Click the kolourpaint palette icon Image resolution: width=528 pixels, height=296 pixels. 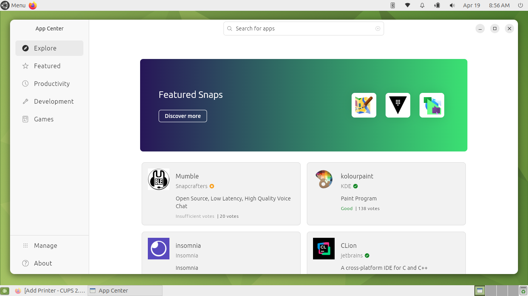(x=324, y=179)
